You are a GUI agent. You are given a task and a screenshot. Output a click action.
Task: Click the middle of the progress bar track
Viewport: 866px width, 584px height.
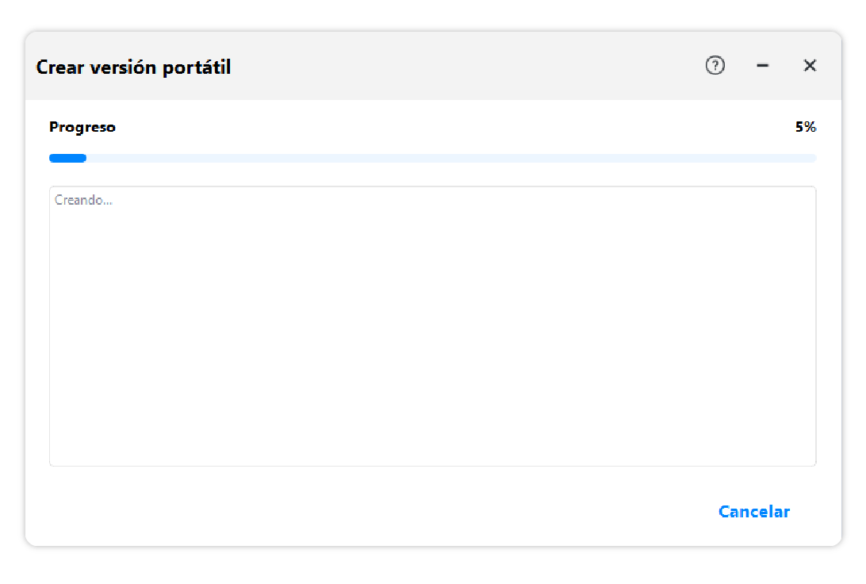coord(433,158)
